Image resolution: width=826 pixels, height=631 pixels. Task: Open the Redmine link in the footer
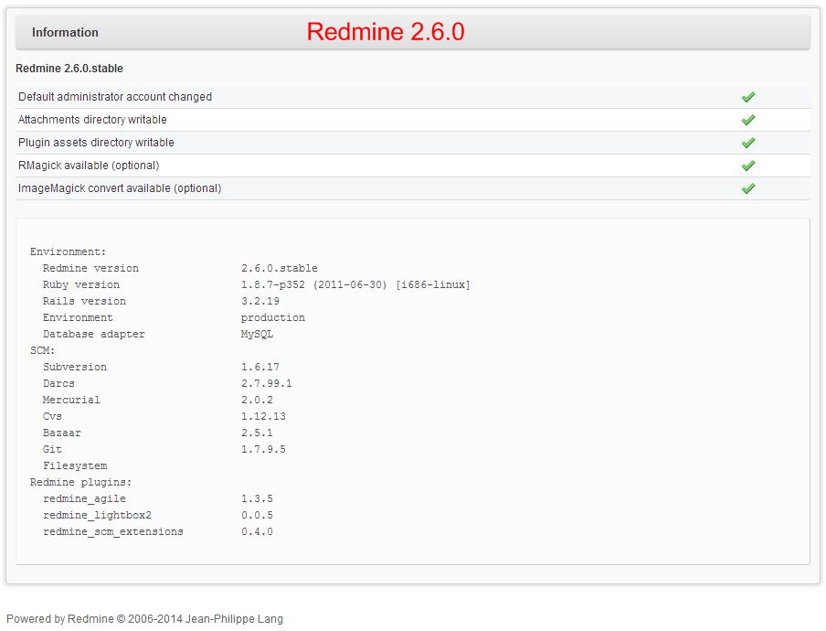pos(90,618)
